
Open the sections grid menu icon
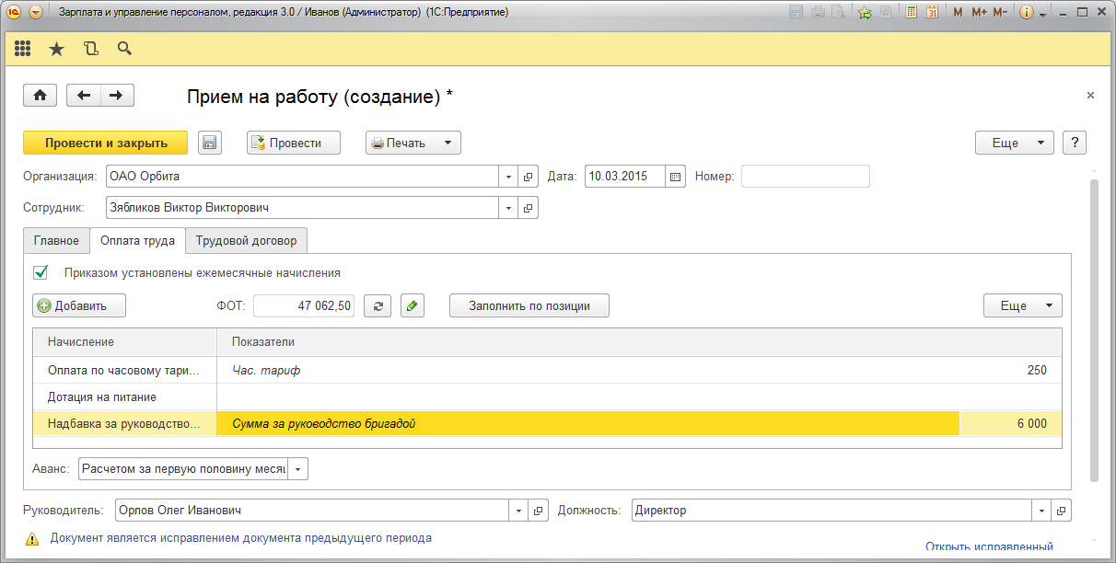(23, 49)
